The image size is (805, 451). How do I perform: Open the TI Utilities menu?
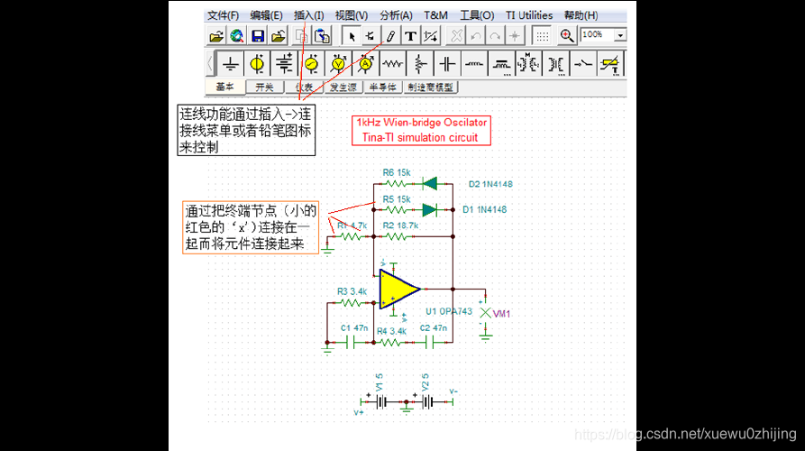pyautogui.click(x=529, y=15)
